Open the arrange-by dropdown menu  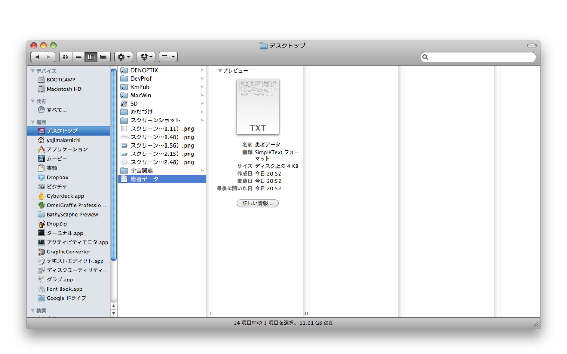pos(168,57)
